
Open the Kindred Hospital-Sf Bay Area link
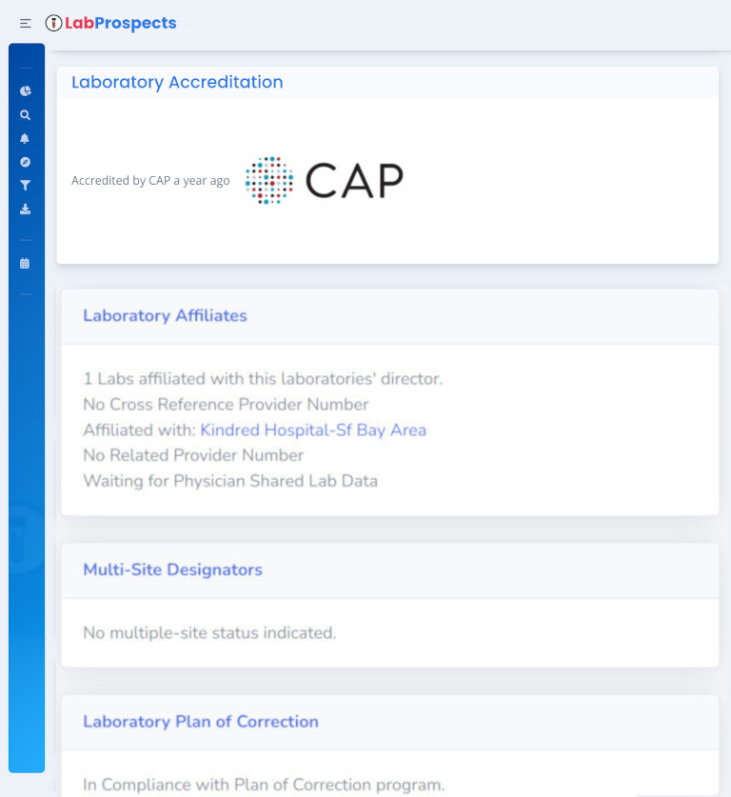(x=313, y=429)
